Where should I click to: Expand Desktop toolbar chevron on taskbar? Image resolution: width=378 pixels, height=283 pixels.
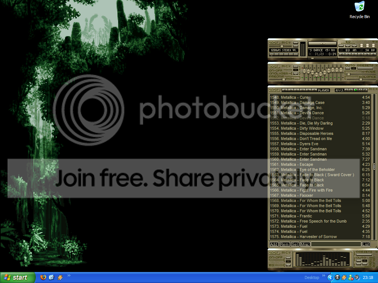coord(323,276)
